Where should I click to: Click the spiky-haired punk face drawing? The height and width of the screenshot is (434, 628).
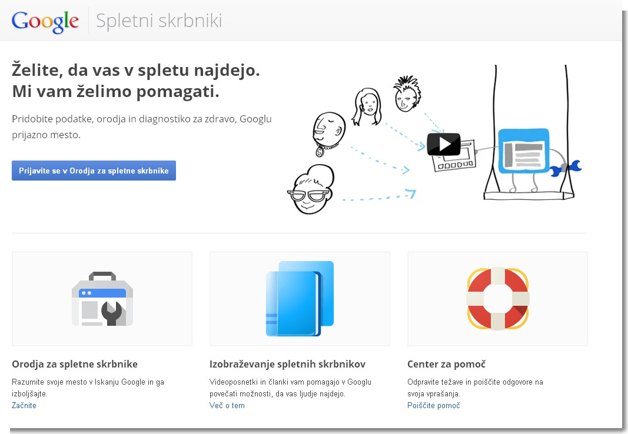(407, 94)
